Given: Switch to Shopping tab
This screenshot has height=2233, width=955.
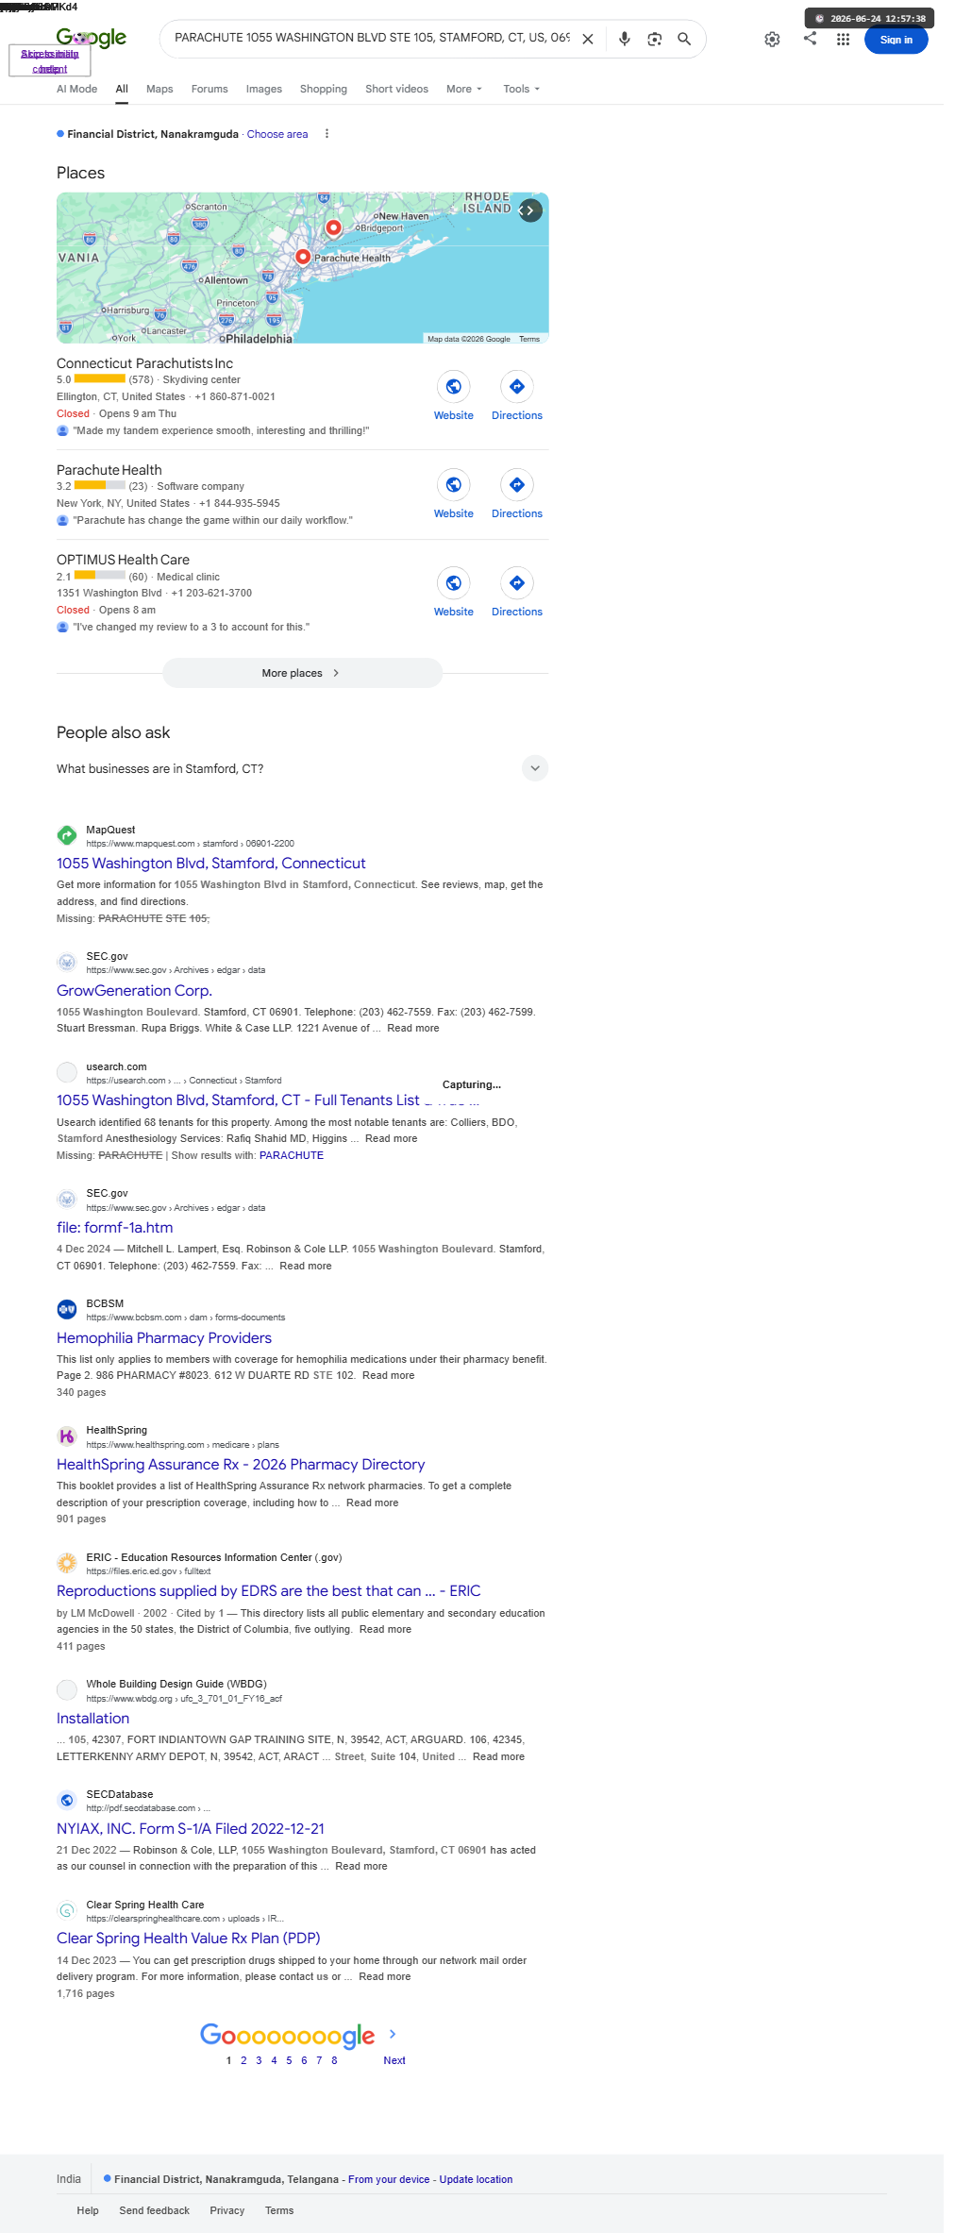Looking at the screenshot, I should pos(324,89).
